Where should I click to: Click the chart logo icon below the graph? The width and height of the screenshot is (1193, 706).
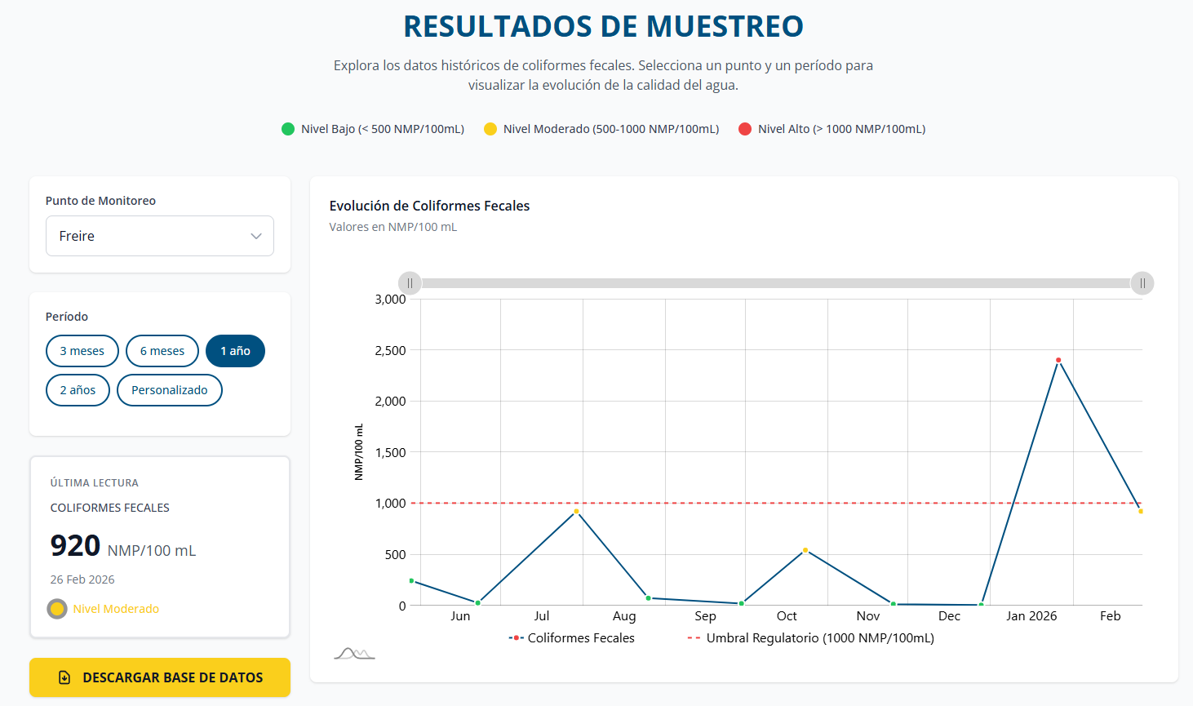[354, 653]
